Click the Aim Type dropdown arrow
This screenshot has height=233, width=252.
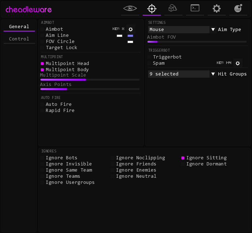pyautogui.click(x=213, y=30)
